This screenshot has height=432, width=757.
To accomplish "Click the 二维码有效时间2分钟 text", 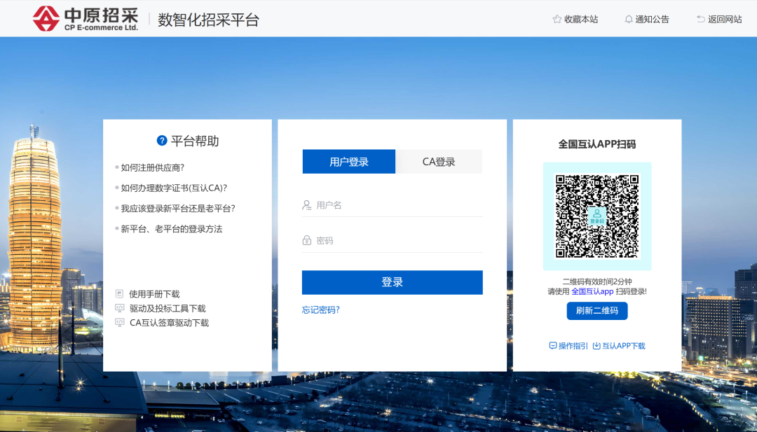I will pyautogui.click(x=597, y=281).
